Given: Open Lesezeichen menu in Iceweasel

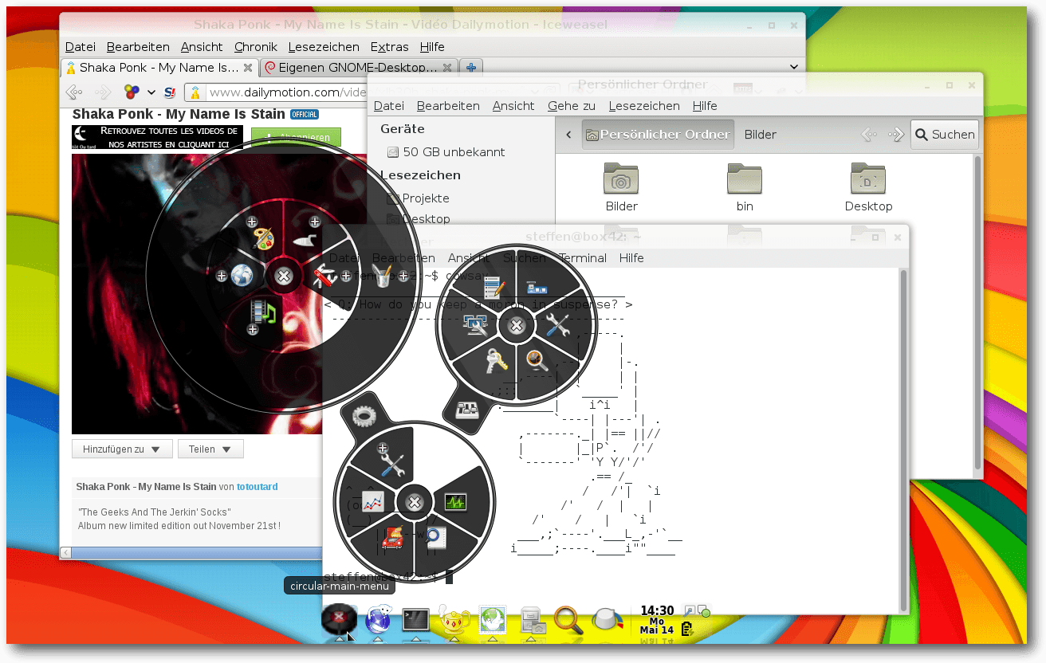Looking at the screenshot, I should coord(324,47).
